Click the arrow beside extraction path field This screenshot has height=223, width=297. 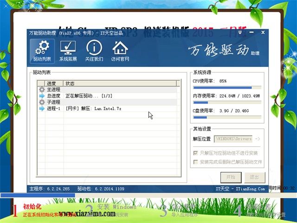258,138
